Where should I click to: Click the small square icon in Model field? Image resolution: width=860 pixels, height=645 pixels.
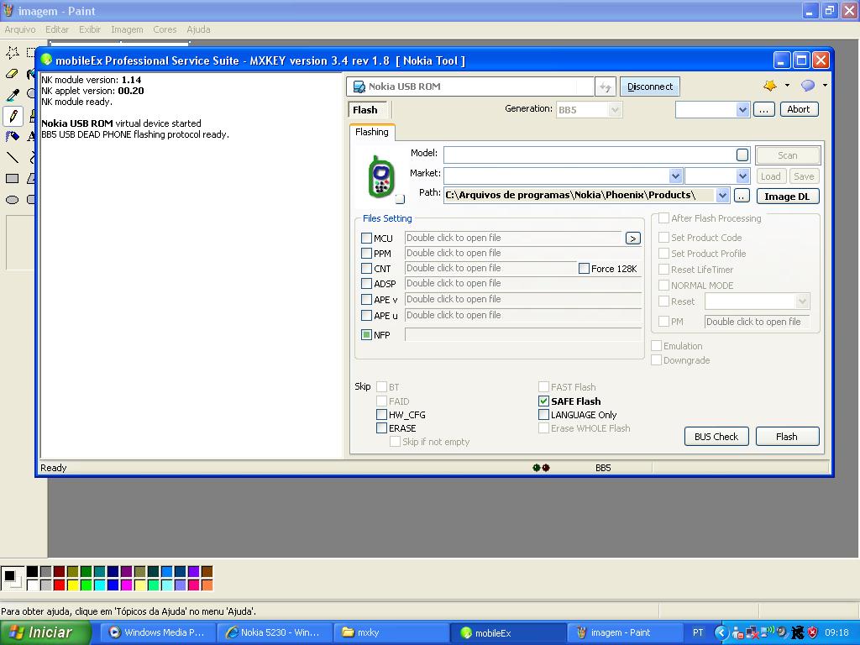742,155
